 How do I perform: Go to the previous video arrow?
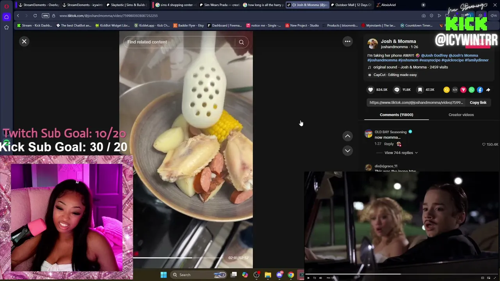(347, 136)
